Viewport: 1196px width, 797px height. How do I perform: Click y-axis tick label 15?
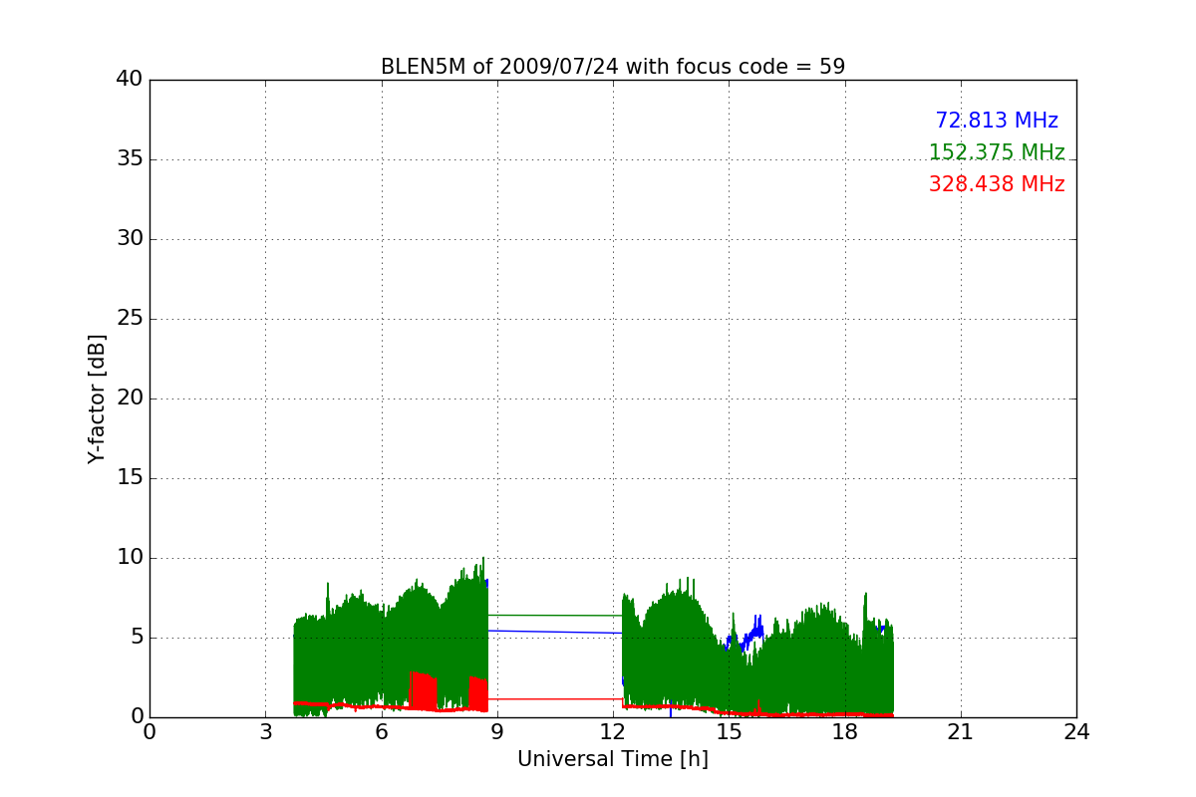pos(130,478)
